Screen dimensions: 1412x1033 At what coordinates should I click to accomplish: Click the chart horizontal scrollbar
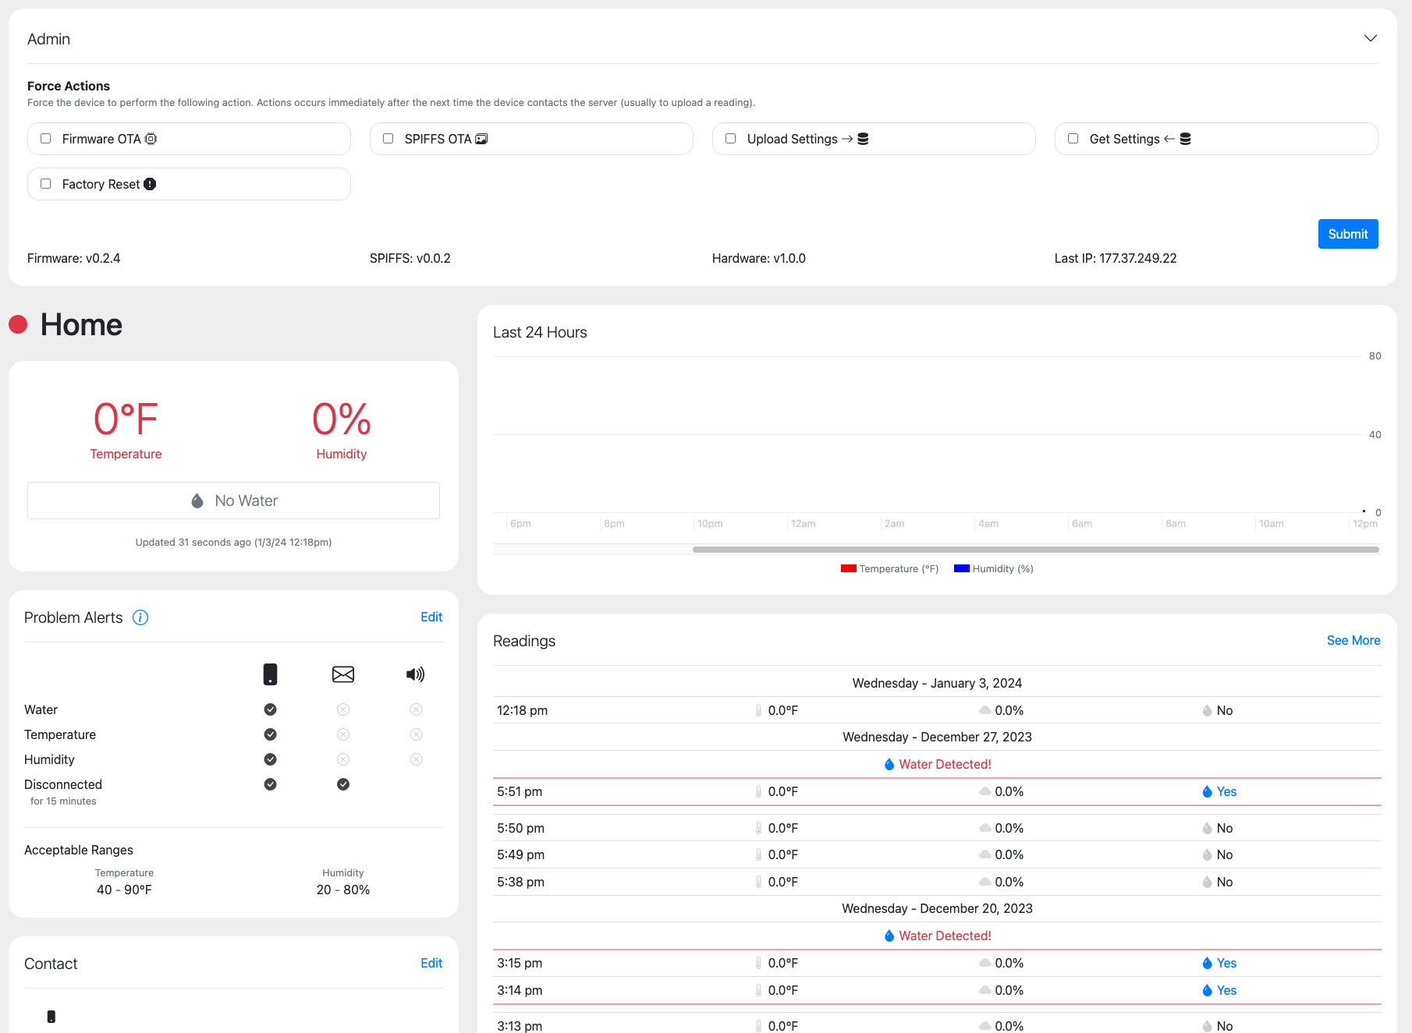tap(1035, 550)
